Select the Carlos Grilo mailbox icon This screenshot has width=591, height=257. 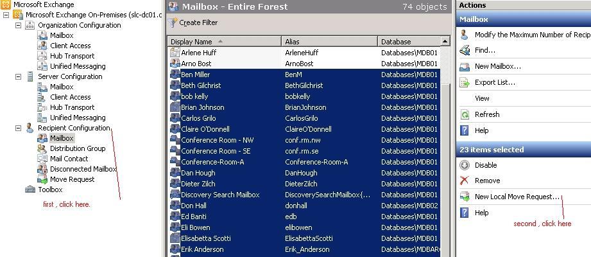click(175, 118)
